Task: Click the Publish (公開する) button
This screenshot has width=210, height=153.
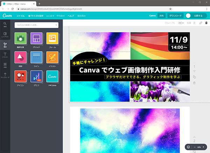Action: click(198, 16)
